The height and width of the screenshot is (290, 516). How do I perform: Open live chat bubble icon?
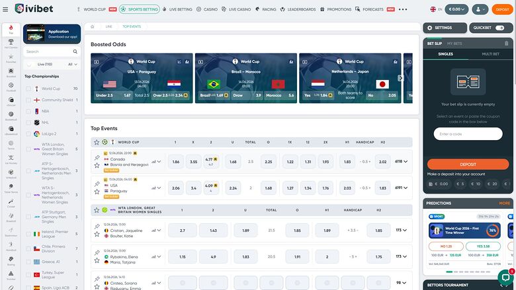pos(505,277)
